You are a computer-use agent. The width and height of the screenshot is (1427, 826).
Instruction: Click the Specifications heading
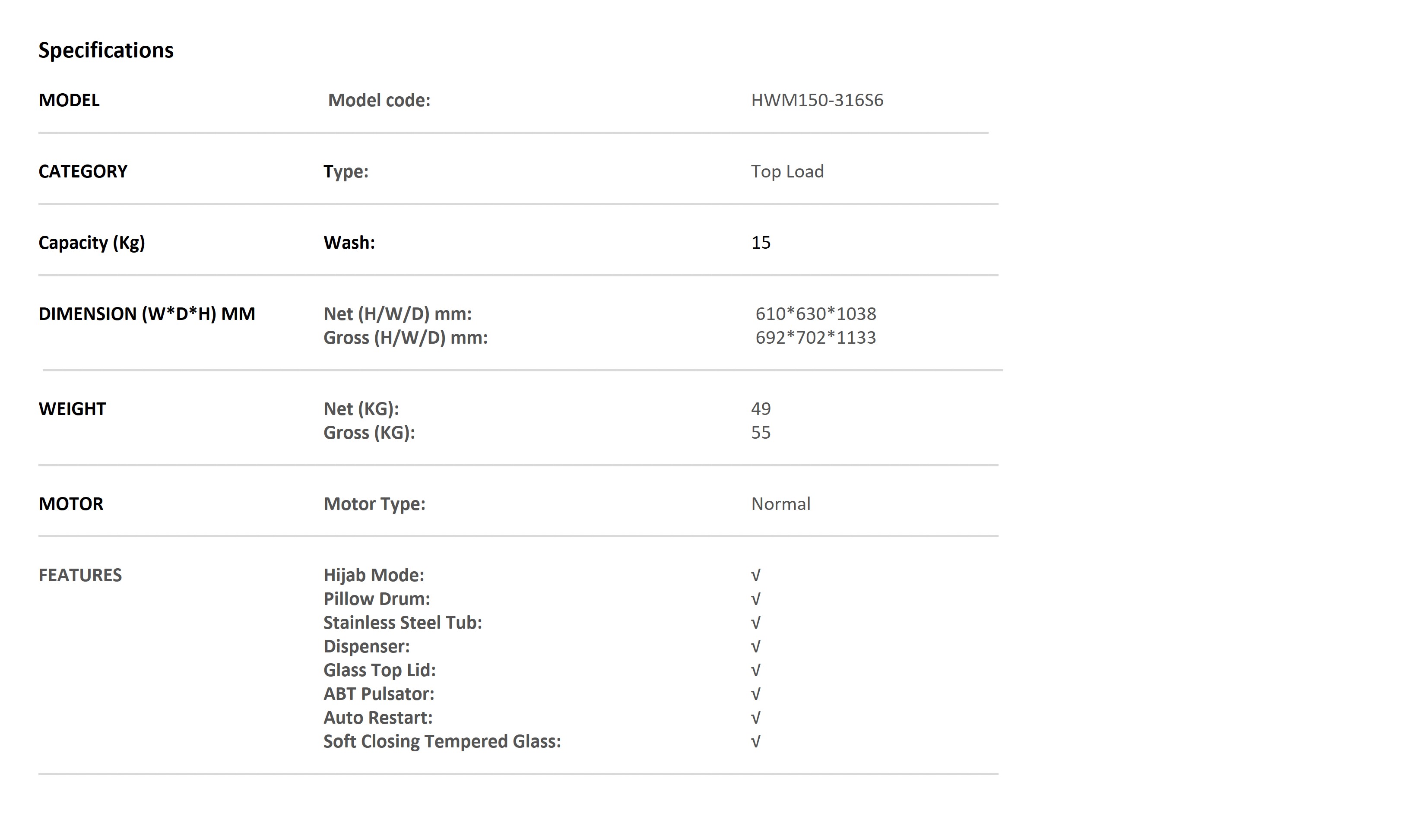click(106, 51)
